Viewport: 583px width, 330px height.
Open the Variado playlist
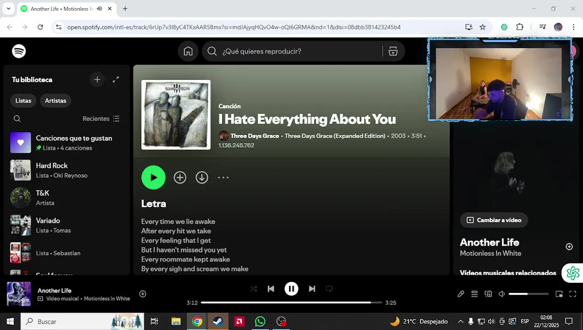(67, 225)
